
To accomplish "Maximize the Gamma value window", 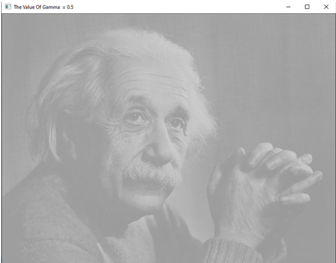I will [307, 7].
